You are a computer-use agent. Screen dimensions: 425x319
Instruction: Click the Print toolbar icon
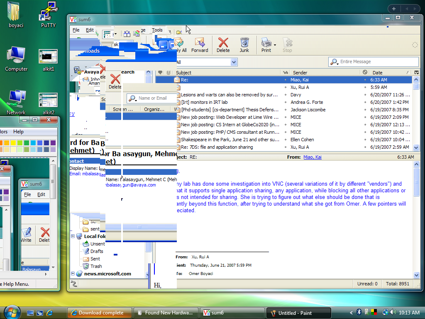pos(266,45)
